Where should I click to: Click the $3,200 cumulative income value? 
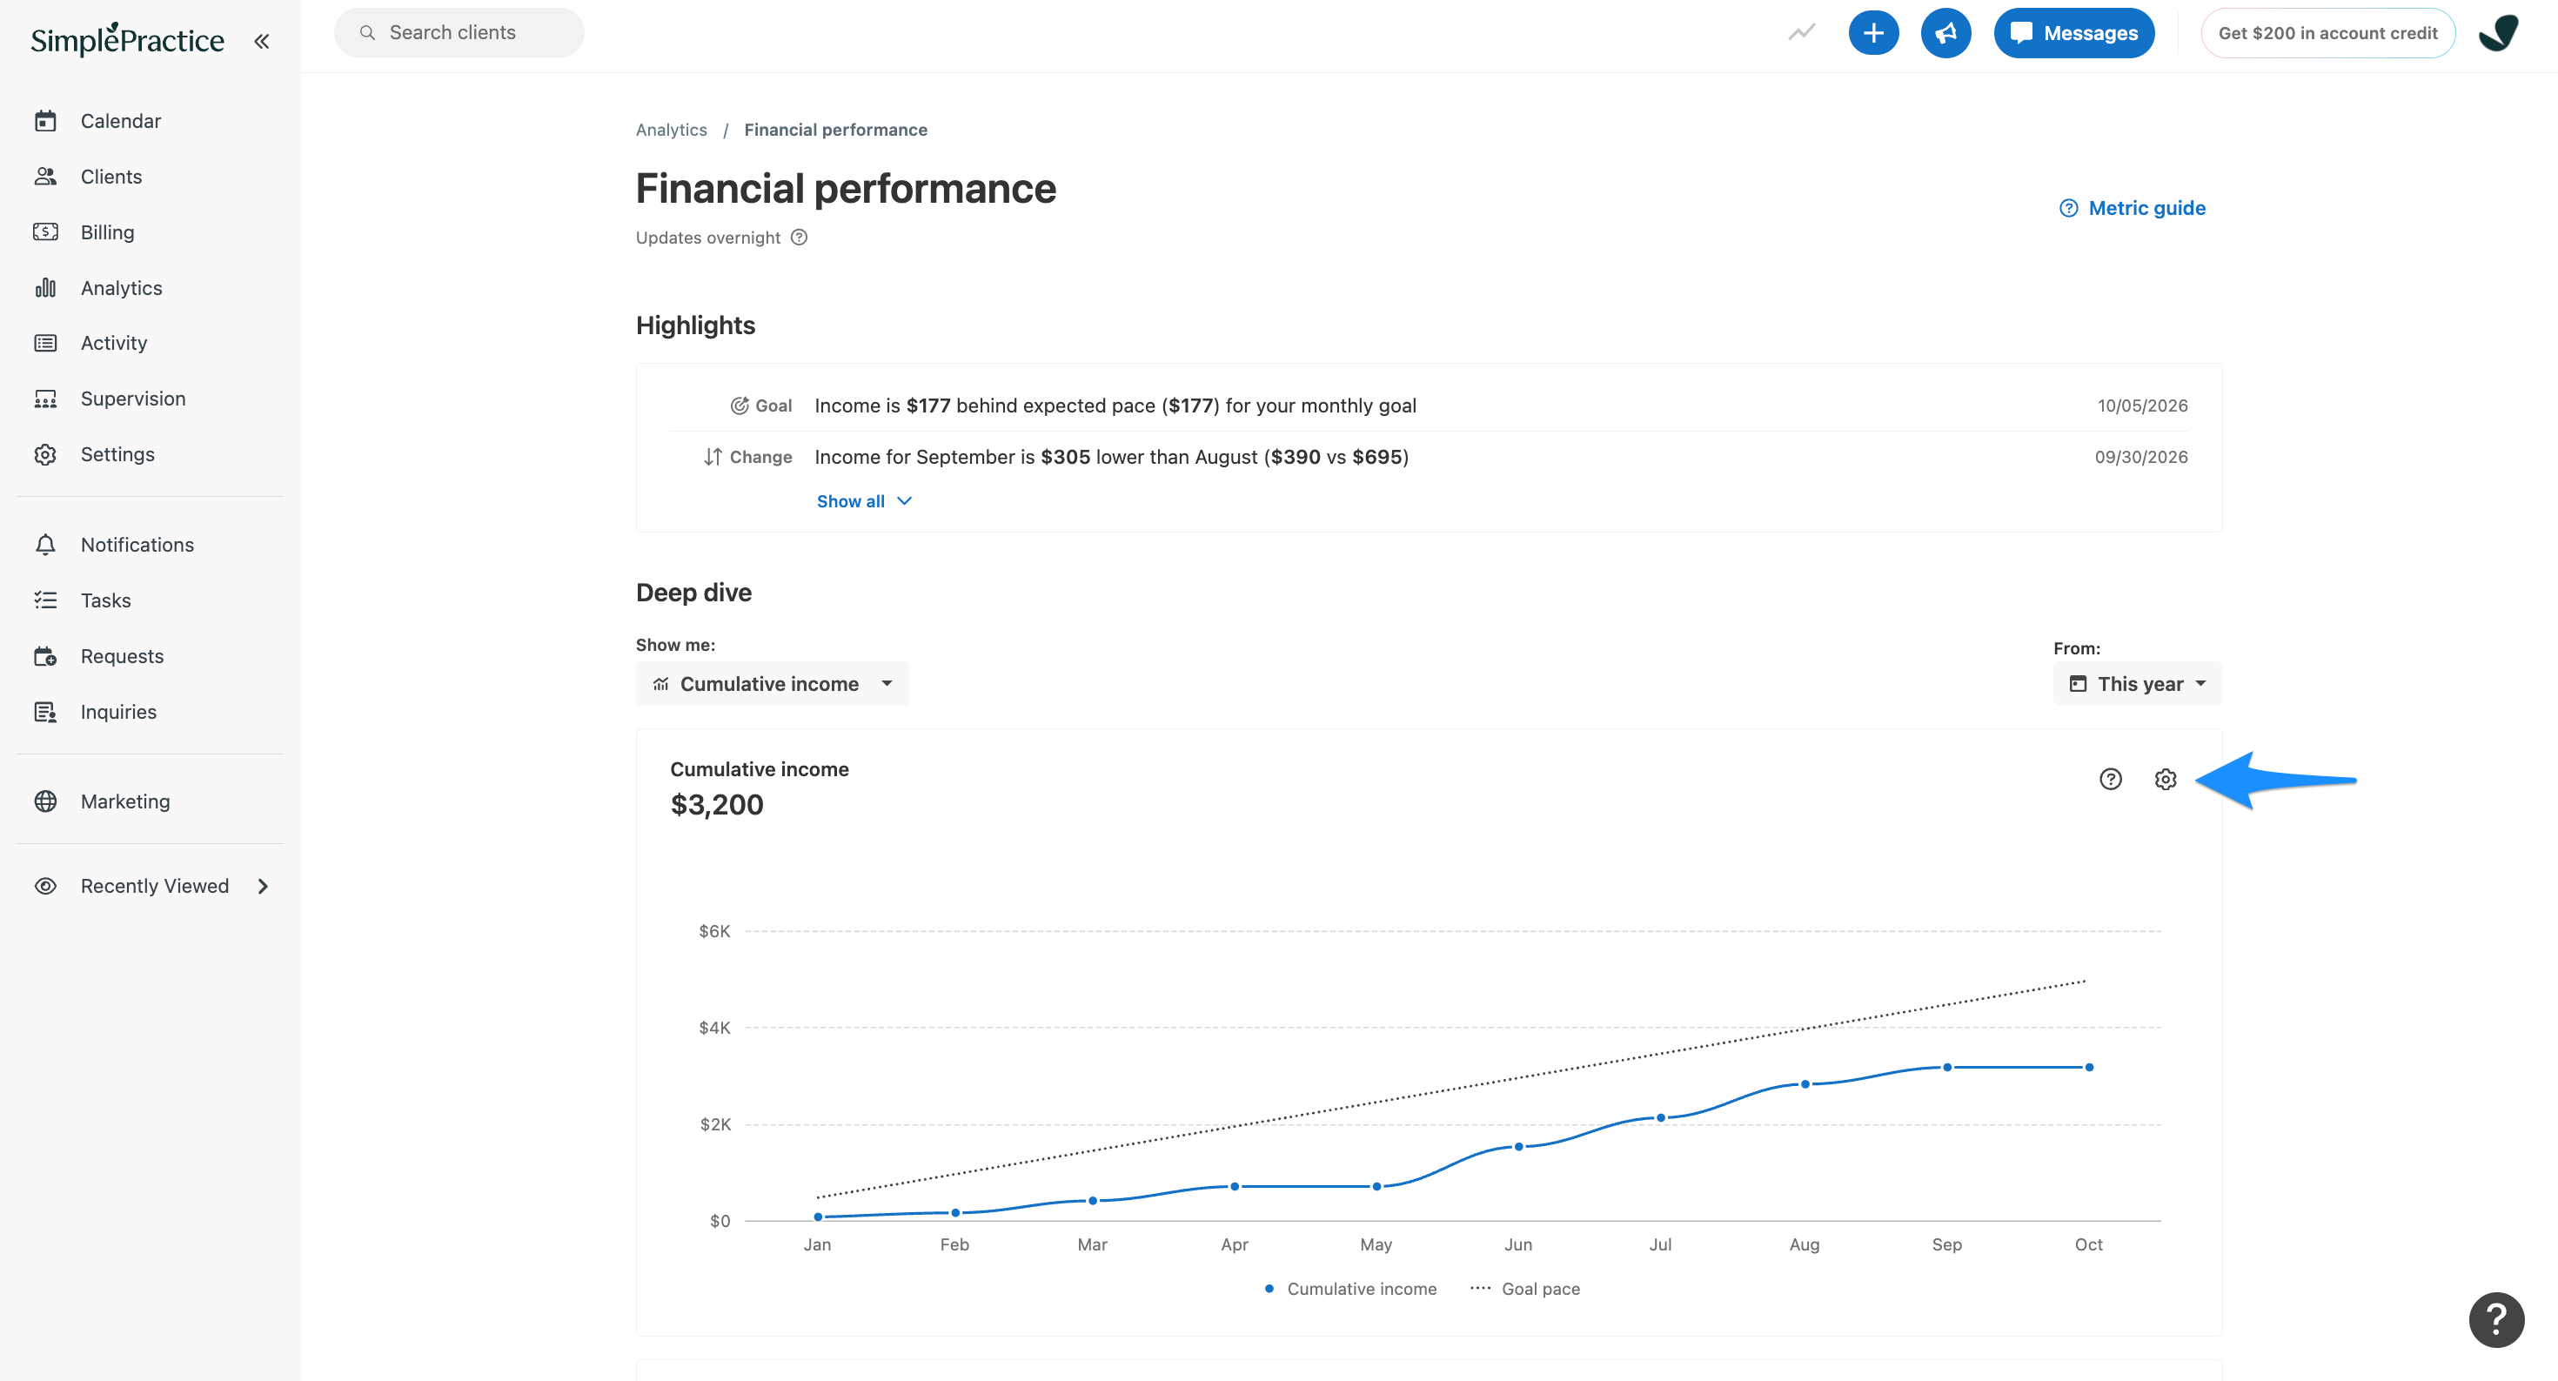pos(717,805)
